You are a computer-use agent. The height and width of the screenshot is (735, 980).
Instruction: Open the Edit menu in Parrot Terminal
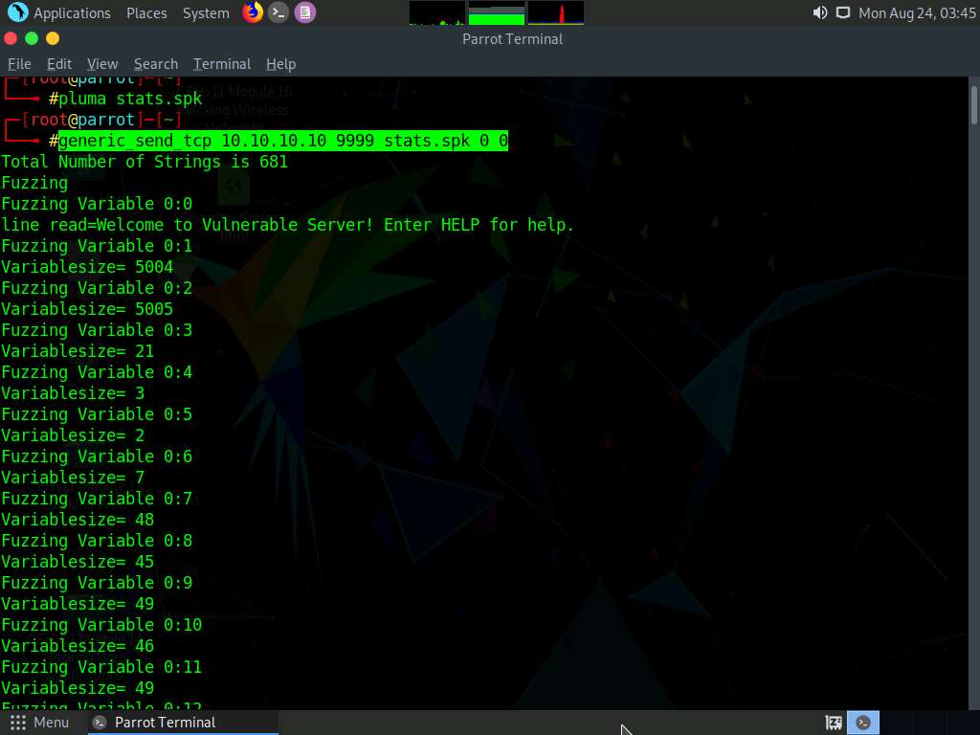pos(58,64)
